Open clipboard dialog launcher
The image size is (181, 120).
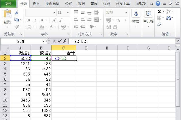tap(21, 34)
